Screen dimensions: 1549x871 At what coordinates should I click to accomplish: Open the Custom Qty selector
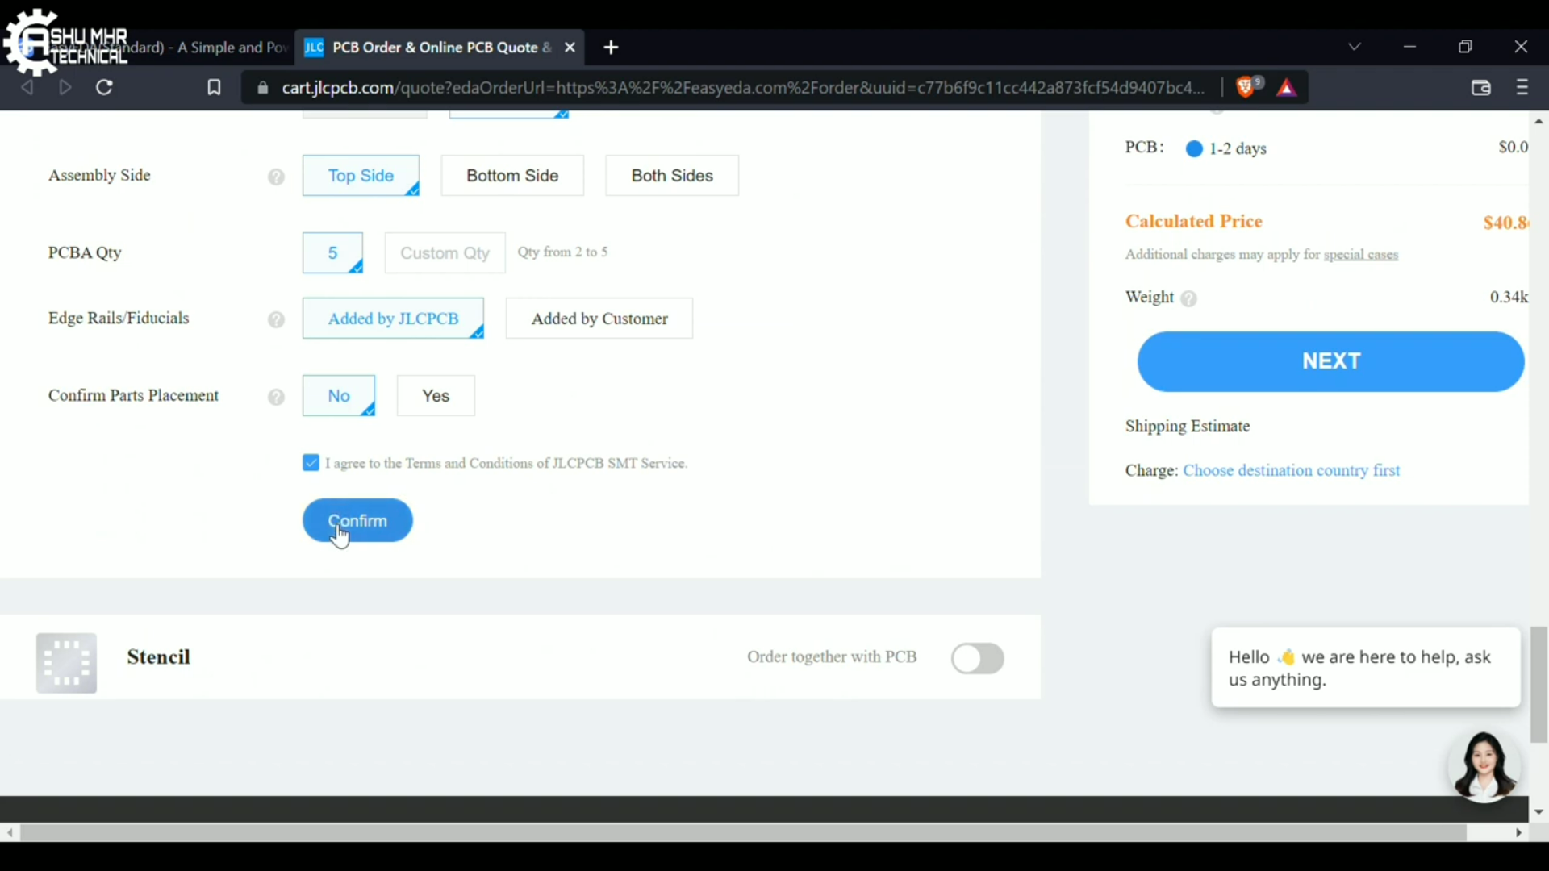coord(445,252)
